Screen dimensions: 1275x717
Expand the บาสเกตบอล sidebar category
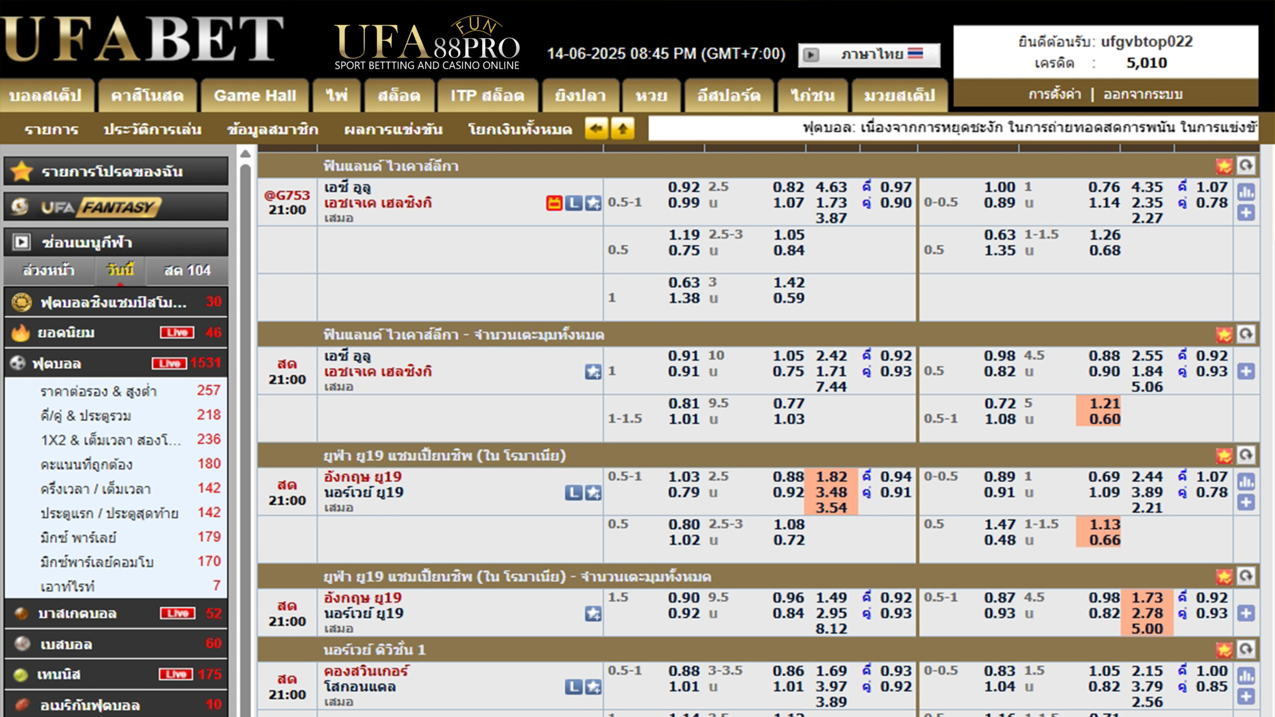pos(116,613)
